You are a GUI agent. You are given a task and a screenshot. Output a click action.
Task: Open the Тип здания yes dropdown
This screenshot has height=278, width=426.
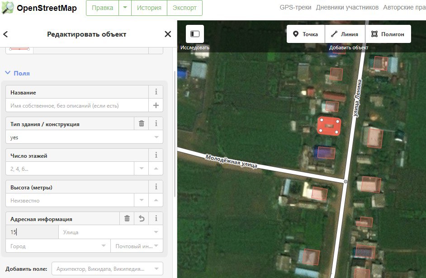(156, 137)
